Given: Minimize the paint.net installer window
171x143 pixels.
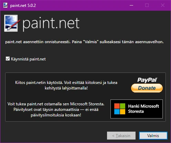Looking at the screenshot, I should point(131,5).
